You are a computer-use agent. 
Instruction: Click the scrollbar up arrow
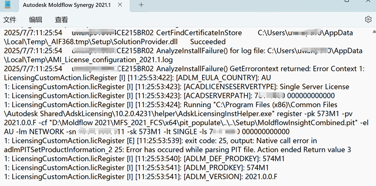click(374, 31)
